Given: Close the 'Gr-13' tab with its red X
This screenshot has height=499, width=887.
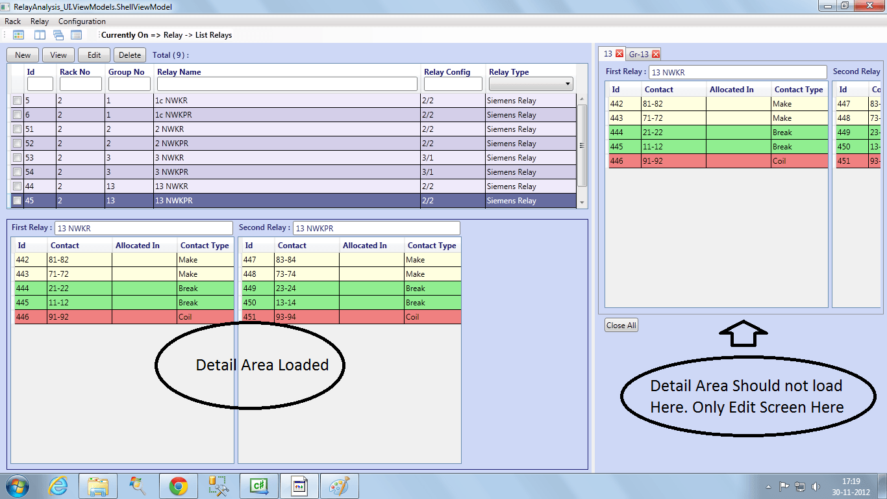Looking at the screenshot, I should click(656, 54).
